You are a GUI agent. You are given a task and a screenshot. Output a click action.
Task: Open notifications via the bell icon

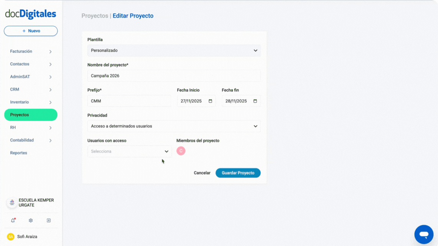point(13,220)
